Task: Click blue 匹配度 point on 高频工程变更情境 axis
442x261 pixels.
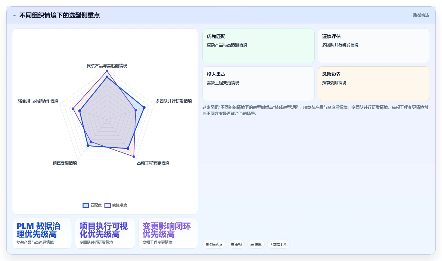Action: click(128, 148)
